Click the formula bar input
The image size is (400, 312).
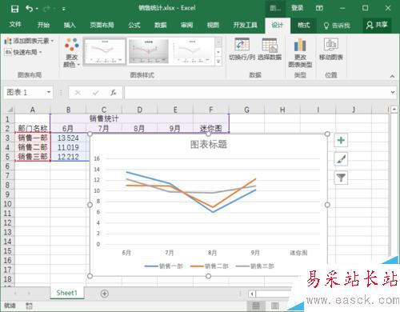(x=257, y=92)
